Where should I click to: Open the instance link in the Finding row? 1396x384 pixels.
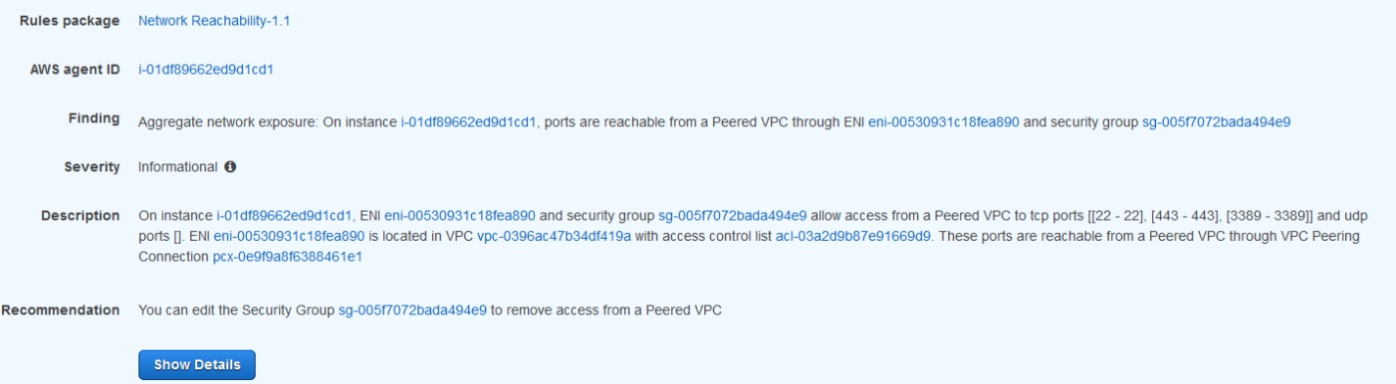pyautogui.click(x=469, y=122)
